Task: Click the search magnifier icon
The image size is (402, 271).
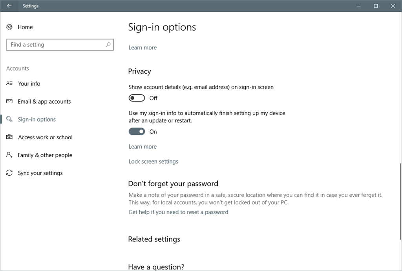Action: [108, 45]
